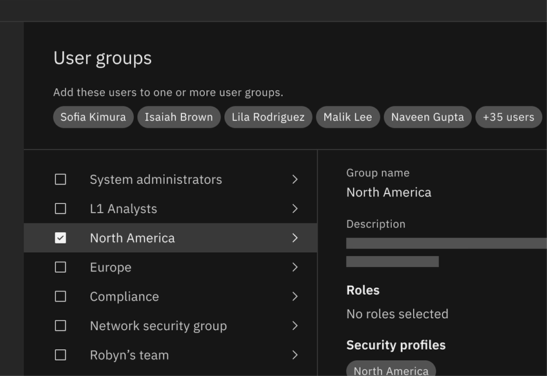Expand the Europe group chevron

pyautogui.click(x=295, y=267)
